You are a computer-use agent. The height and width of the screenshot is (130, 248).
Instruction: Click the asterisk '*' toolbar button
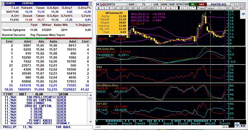194,8
